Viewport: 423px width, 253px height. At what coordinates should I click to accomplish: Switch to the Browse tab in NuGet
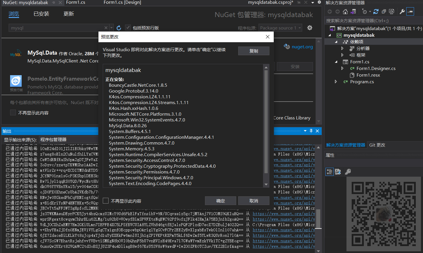click(14, 14)
